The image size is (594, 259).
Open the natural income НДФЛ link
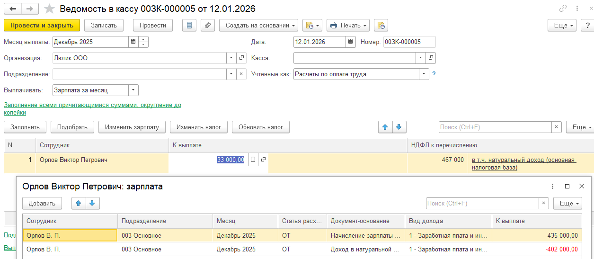(523, 163)
